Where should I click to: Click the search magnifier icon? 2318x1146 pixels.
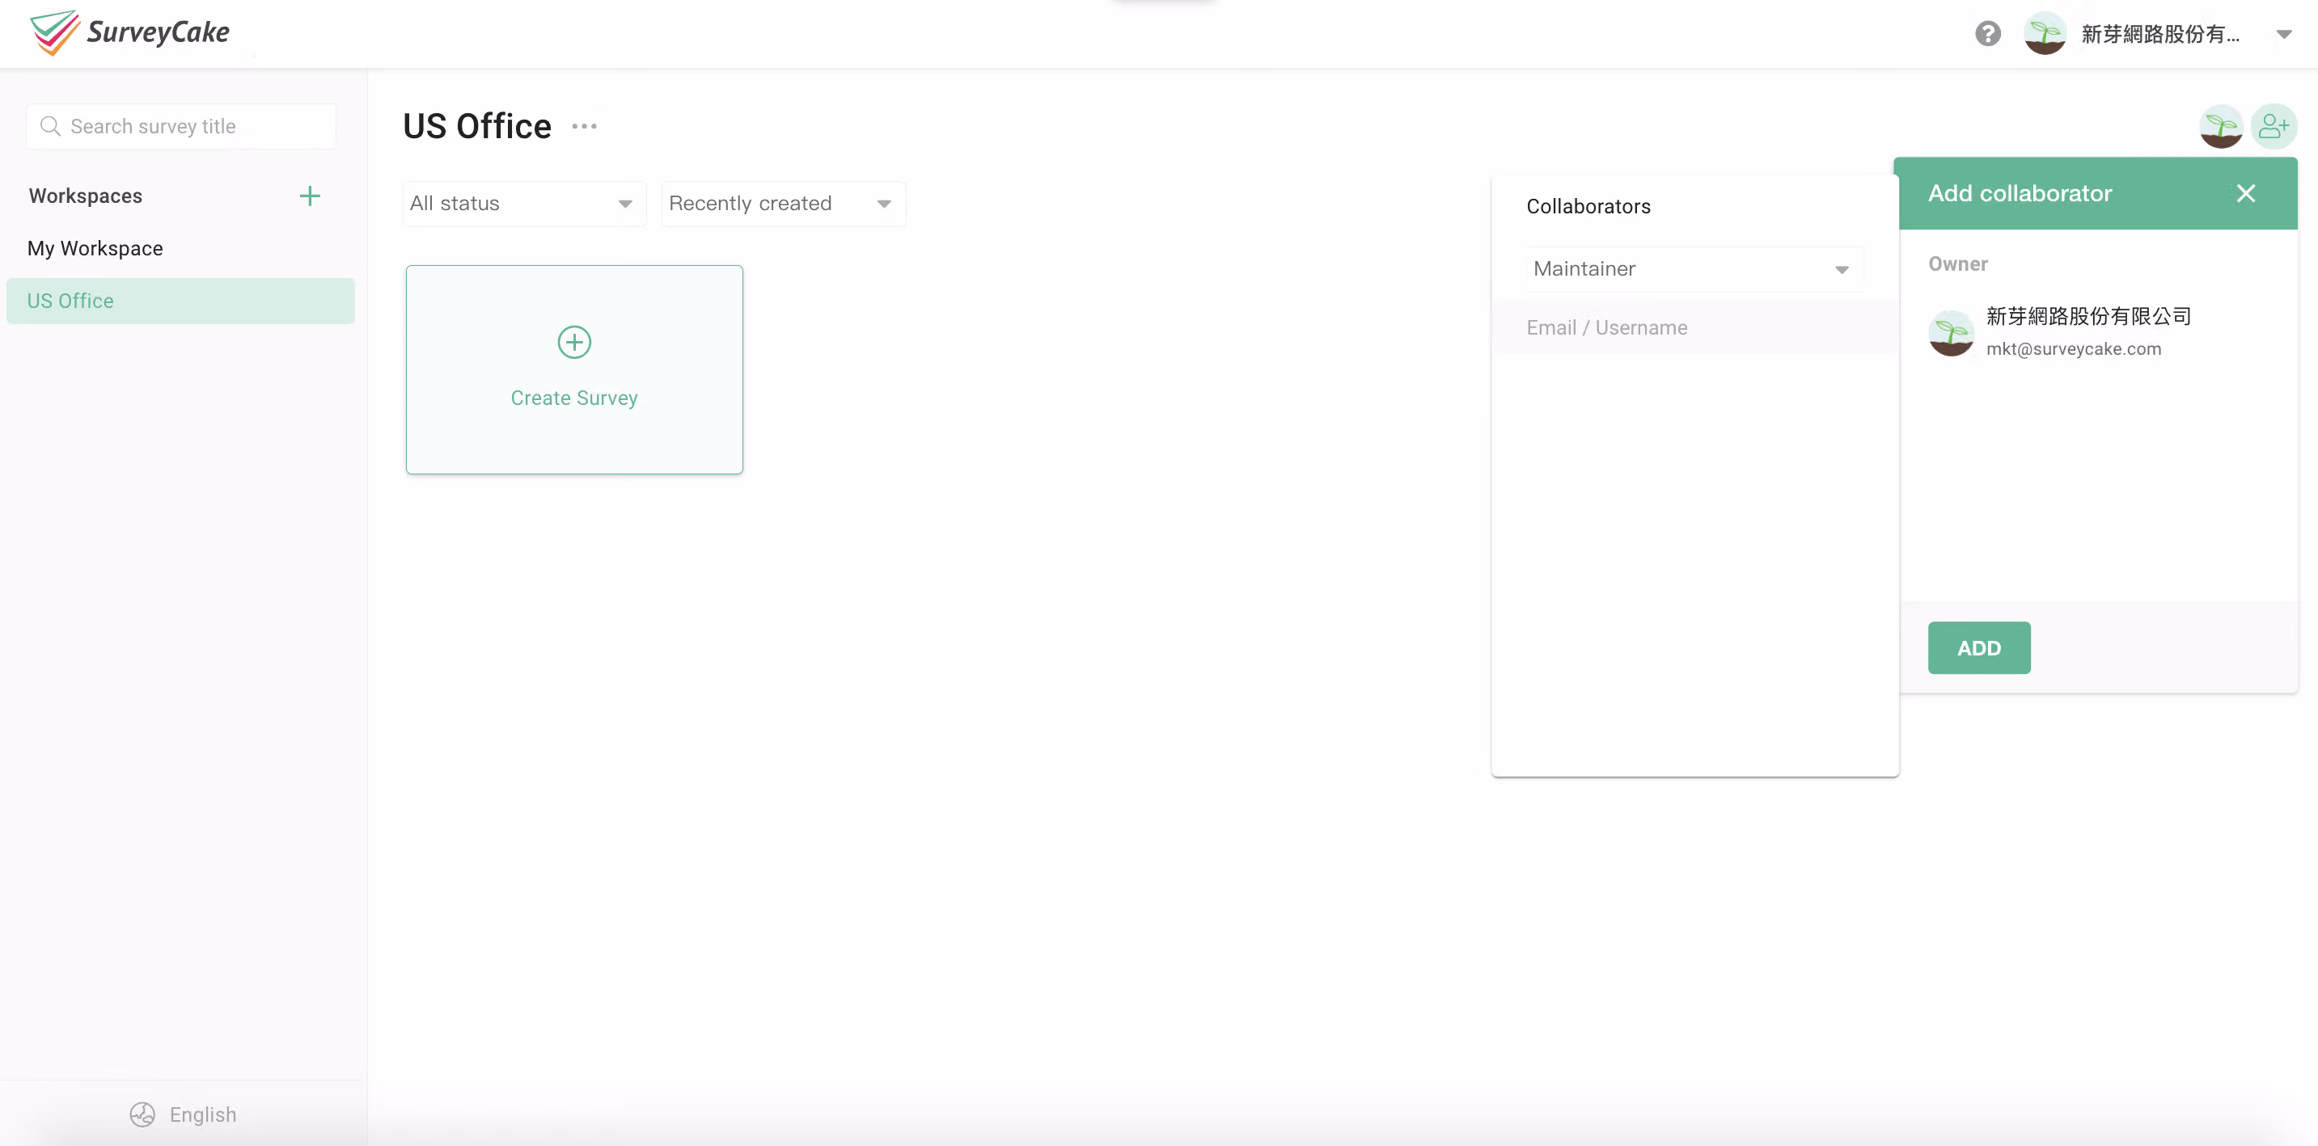tap(50, 127)
